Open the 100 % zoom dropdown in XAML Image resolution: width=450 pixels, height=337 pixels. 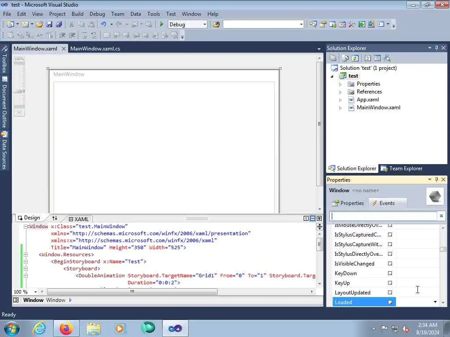coord(35,292)
